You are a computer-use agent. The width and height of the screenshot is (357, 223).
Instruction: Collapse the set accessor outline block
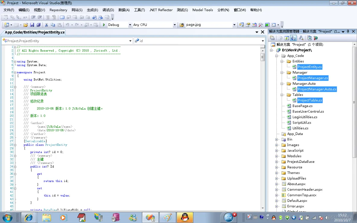click(x=15, y=188)
